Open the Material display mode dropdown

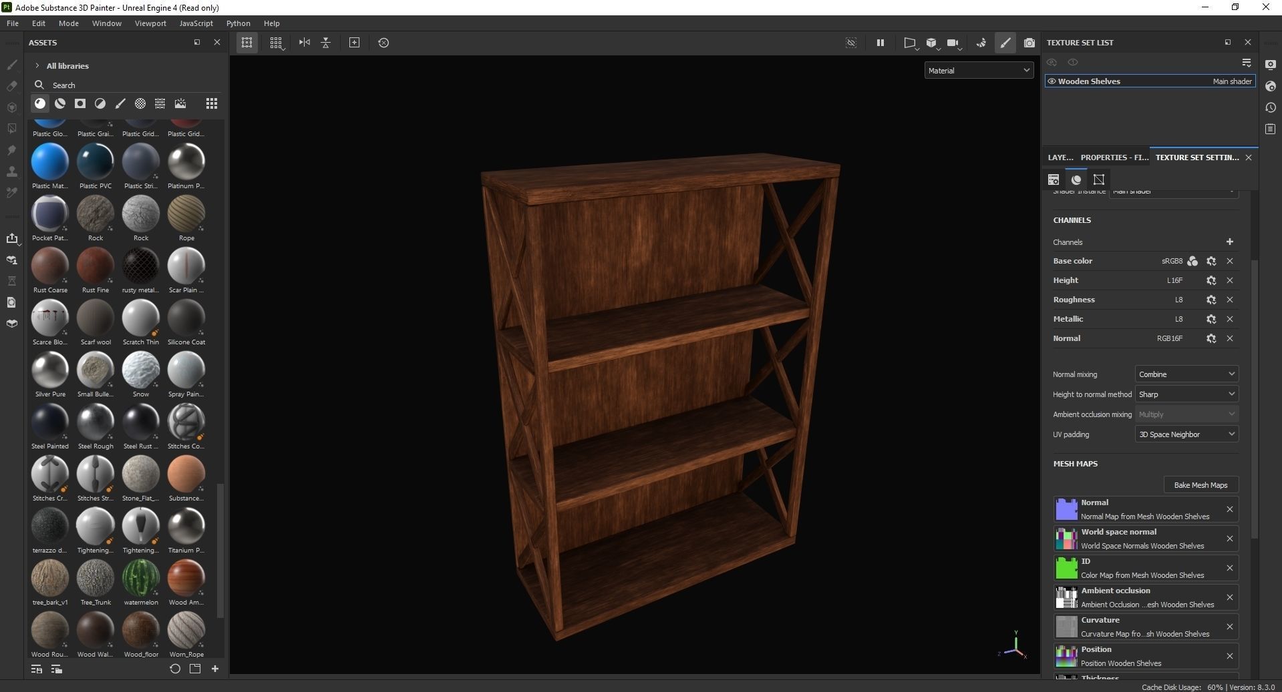[979, 70]
